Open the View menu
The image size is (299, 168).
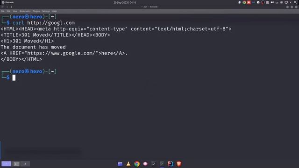[x=15, y=11]
